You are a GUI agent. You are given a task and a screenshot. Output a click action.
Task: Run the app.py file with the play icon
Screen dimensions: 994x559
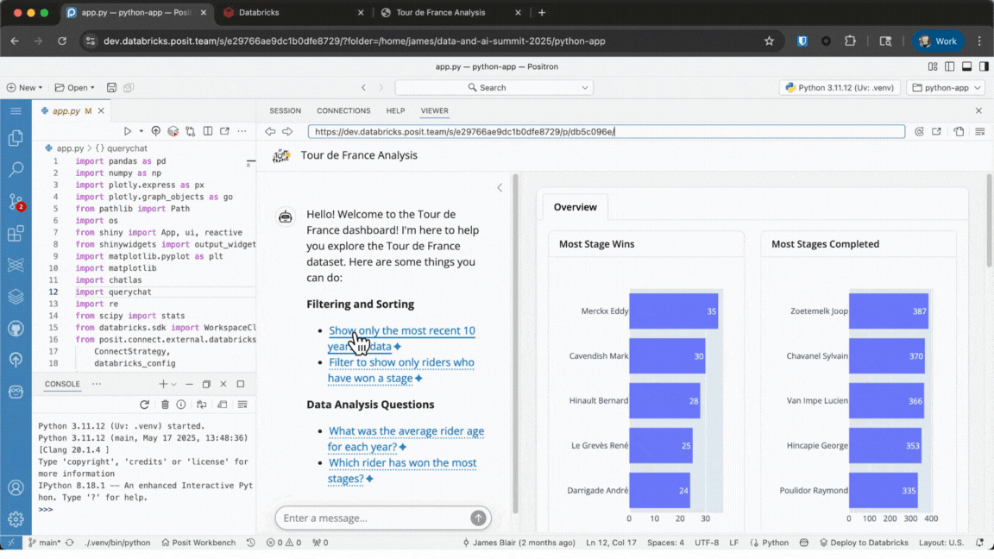[128, 130]
